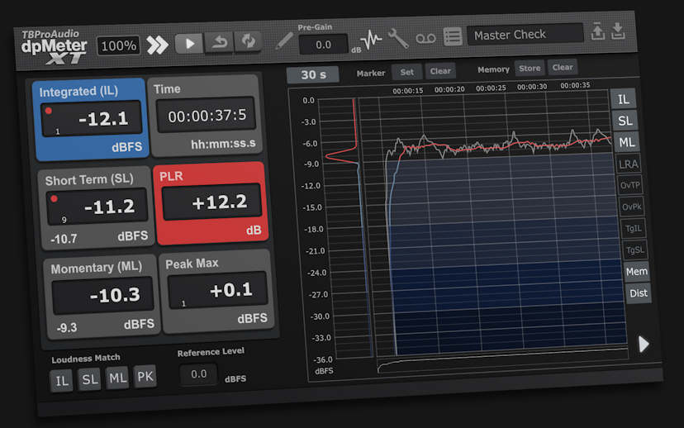Click the tape reel icon
684x428 pixels.
pyautogui.click(x=425, y=38)
